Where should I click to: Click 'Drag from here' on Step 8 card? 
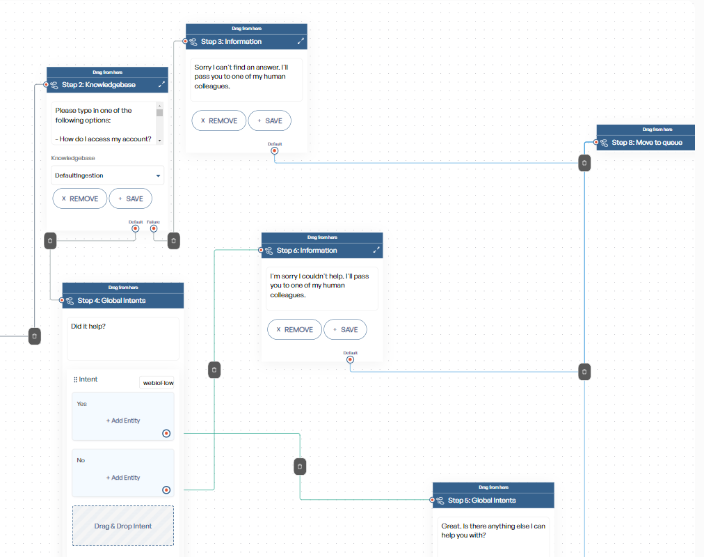pos(657,130)
